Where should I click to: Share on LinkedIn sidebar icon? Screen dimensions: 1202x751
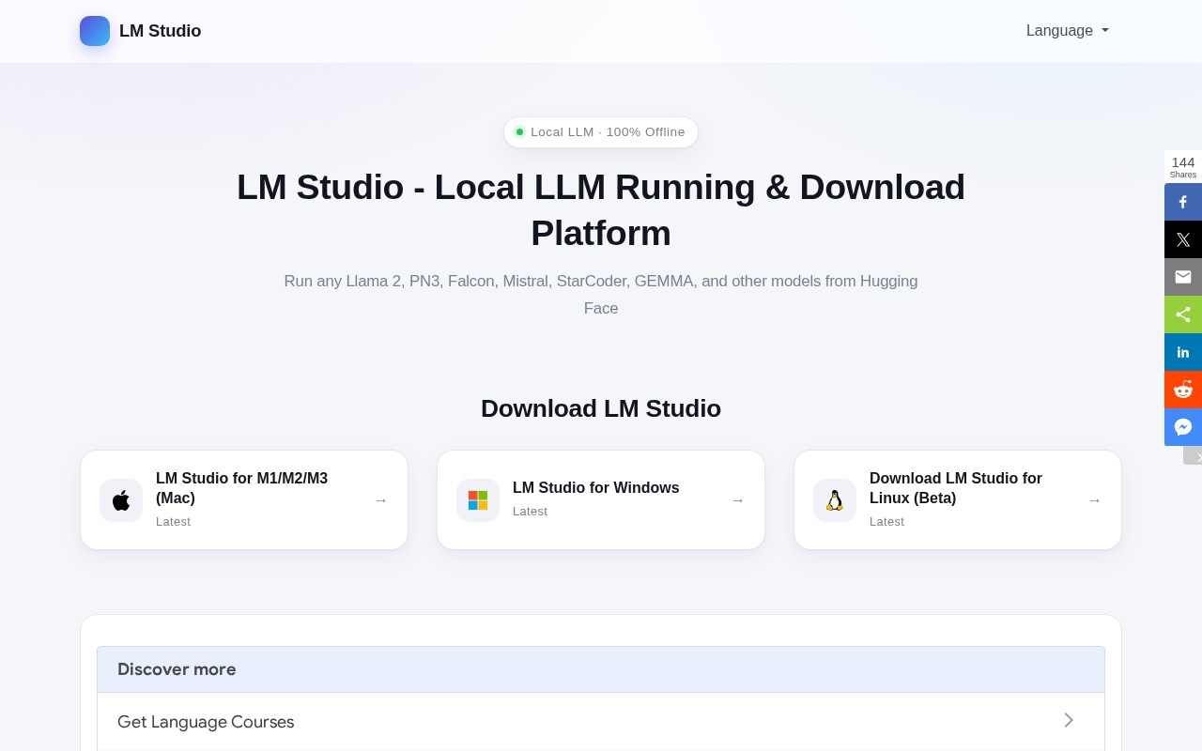(1183, 352)
